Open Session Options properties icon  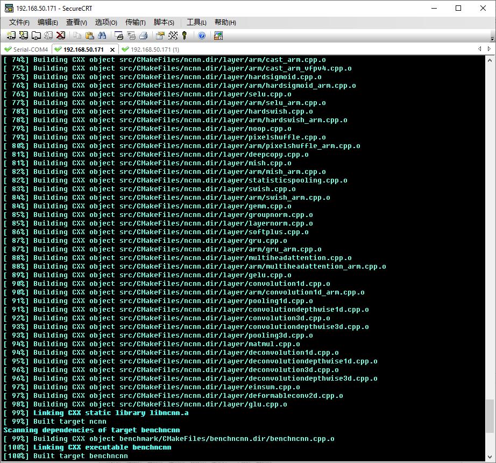point(160,36)
